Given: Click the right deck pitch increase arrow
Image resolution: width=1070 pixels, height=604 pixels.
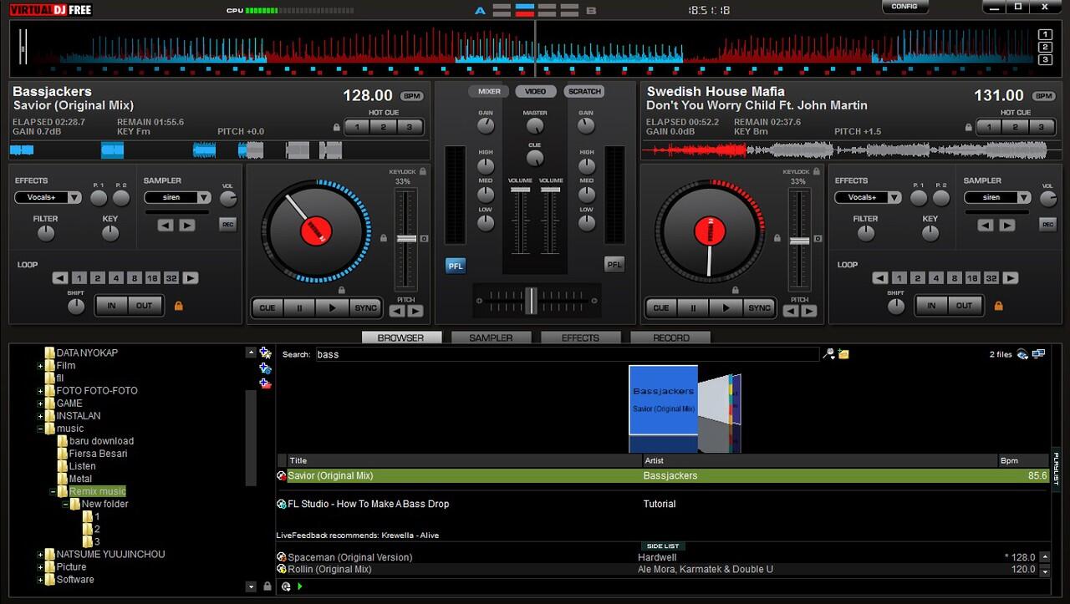Looking at the screenshot, I should click(x=809, y=311).
